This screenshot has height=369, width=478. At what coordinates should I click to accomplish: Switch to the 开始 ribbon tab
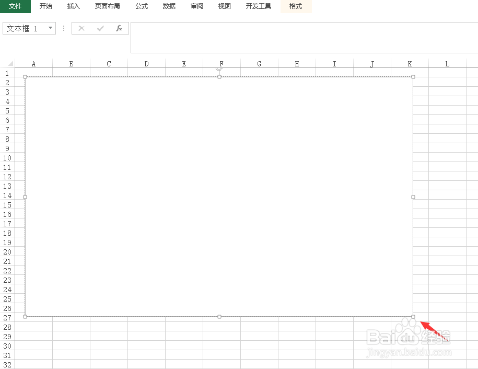[x=46, y=6]
